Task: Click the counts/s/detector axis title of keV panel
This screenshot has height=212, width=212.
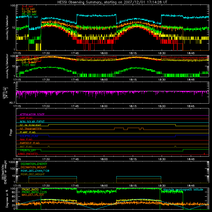Action: tap(7, 28)
